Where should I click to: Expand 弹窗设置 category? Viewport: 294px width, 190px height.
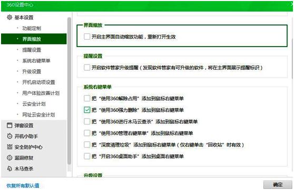point(24,125)
